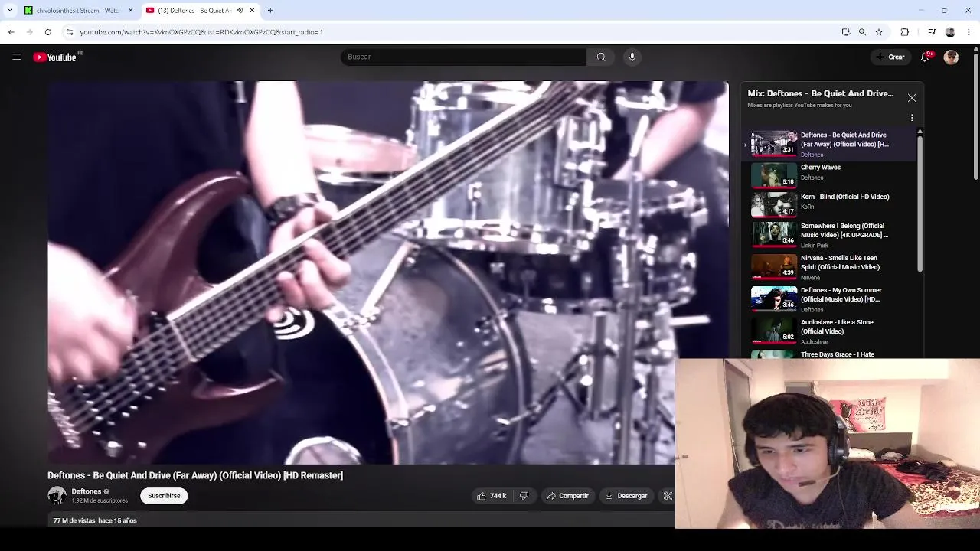980x551 pixels.
Task: Click the video title text
Action: pyautogui.click(x=195, y=475)
